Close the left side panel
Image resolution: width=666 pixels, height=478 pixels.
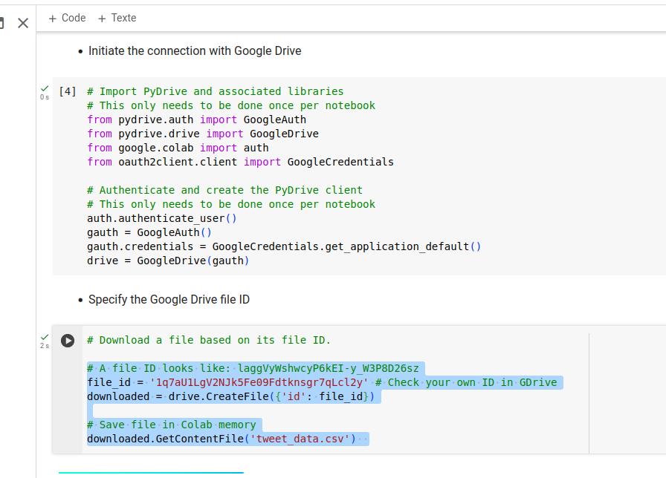pos(23,22)
